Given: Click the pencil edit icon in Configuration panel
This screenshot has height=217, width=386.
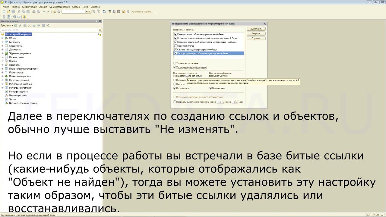Looking at the screenshot, I should pos(20,26).
